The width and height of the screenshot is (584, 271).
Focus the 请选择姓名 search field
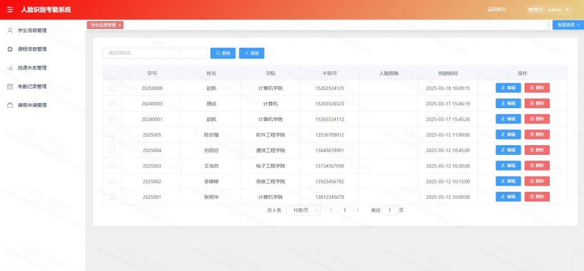(x=155, y=53)
